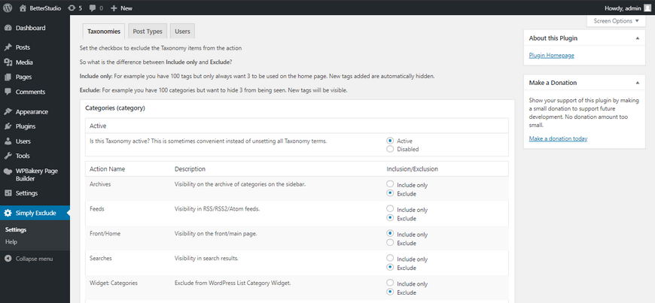Click the Simply Exclude gear icon

point(8,213)
